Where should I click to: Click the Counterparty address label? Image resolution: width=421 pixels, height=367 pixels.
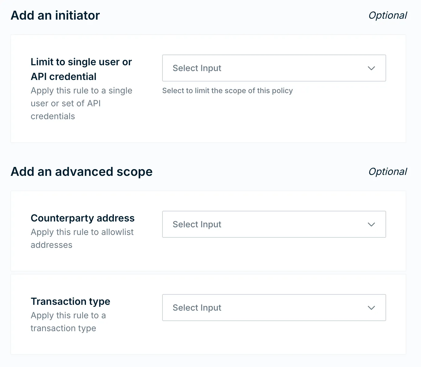[x=83, y=218]
